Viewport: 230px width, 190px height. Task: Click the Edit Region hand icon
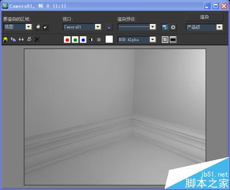38,27
